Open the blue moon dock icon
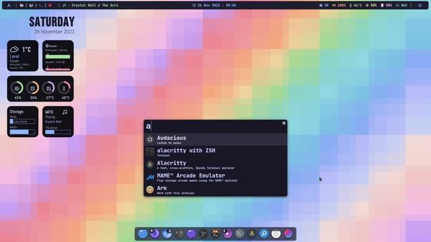The height and width of the screenshot is (242, 431). [167, 234]
